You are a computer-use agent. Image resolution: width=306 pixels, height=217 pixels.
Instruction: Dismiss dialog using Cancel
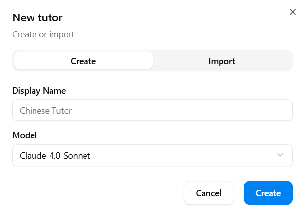pyautogui.click(x=209, y=193)
